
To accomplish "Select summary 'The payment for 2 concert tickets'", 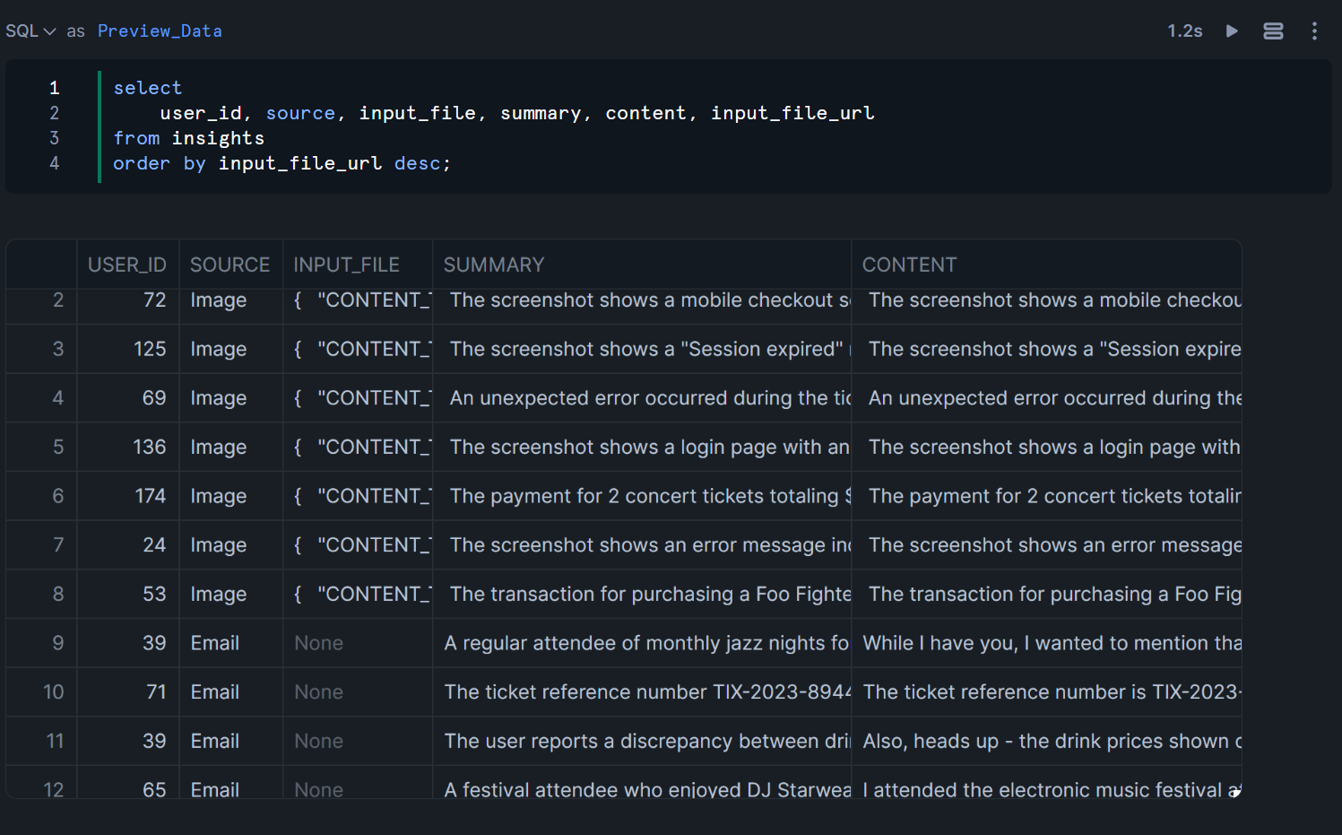I will (642, 496).
